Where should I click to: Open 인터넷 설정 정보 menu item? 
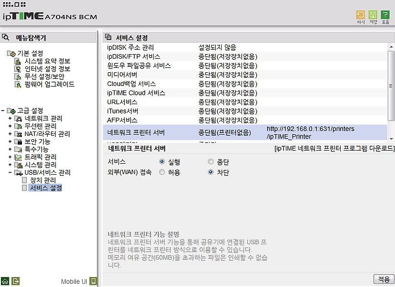pos(47,69)
